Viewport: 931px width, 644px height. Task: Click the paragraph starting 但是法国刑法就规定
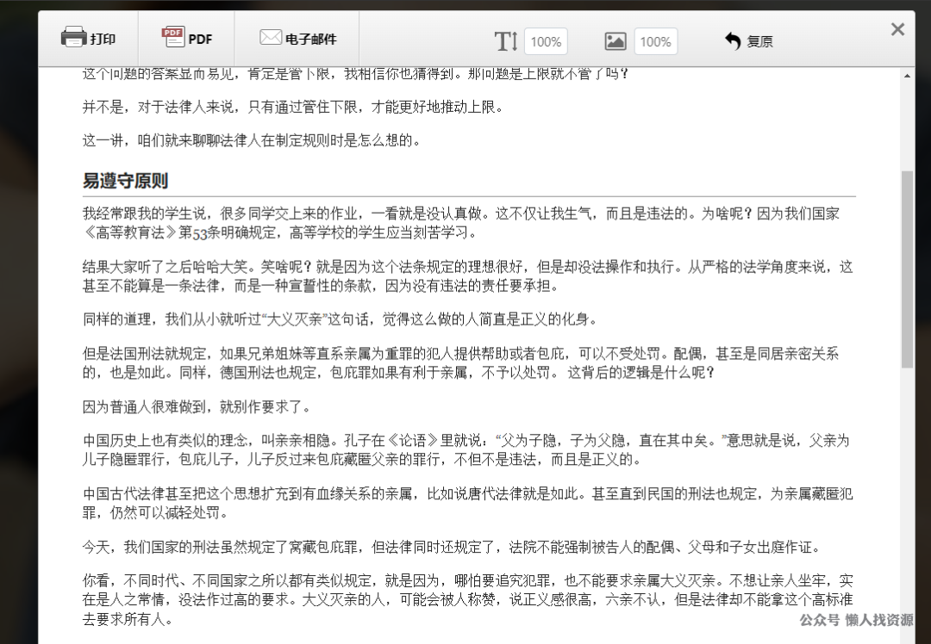click(460, 363)
